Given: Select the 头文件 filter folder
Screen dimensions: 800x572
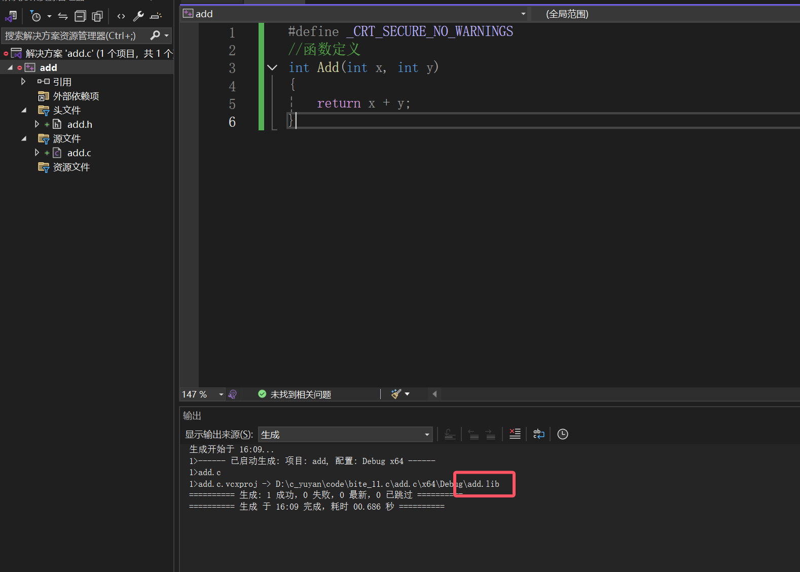Looking at the screenshot, I should coord(66,110).
